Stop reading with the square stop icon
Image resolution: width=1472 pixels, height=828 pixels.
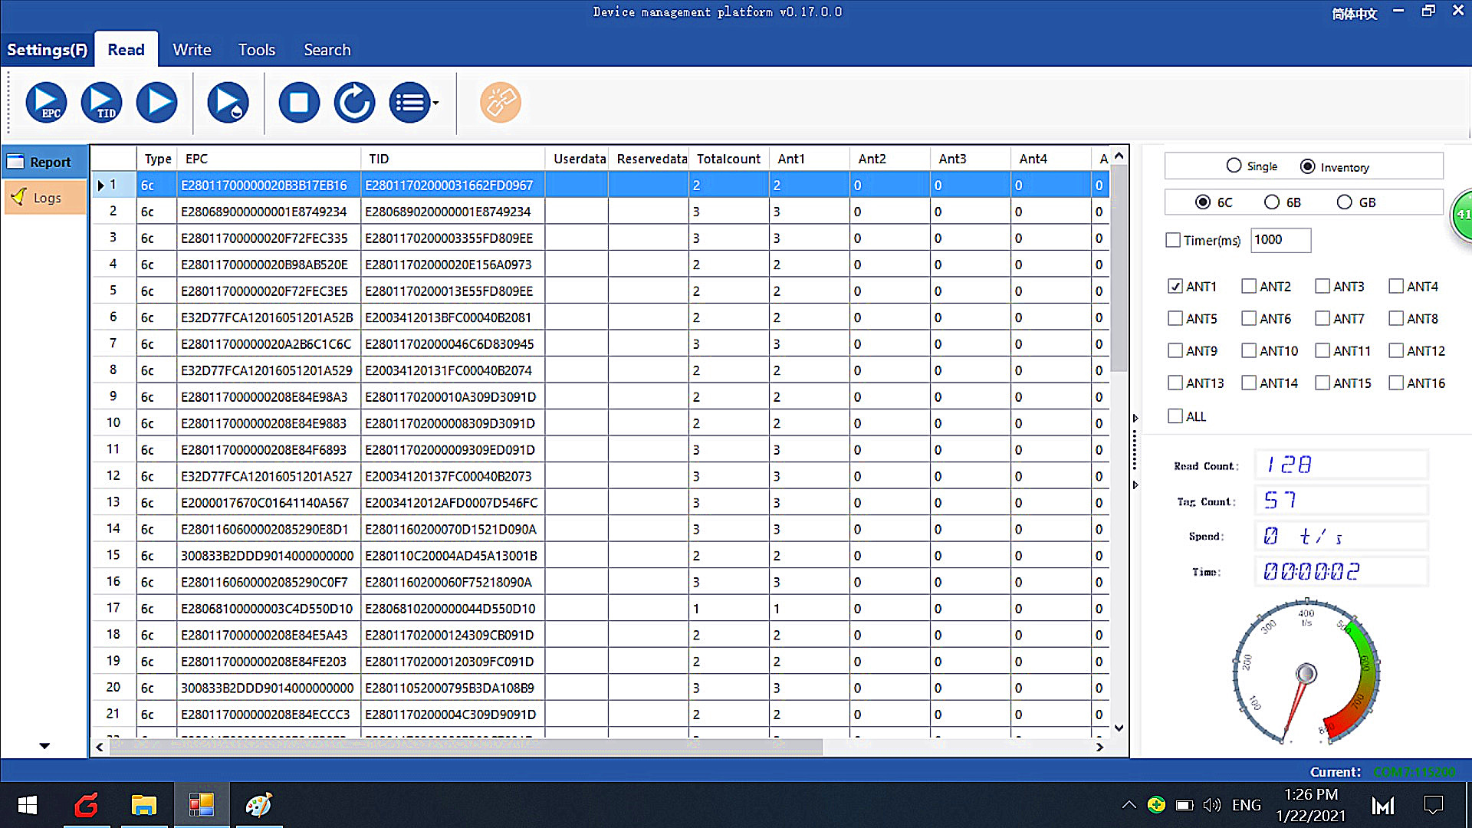(x=299, y=102)
